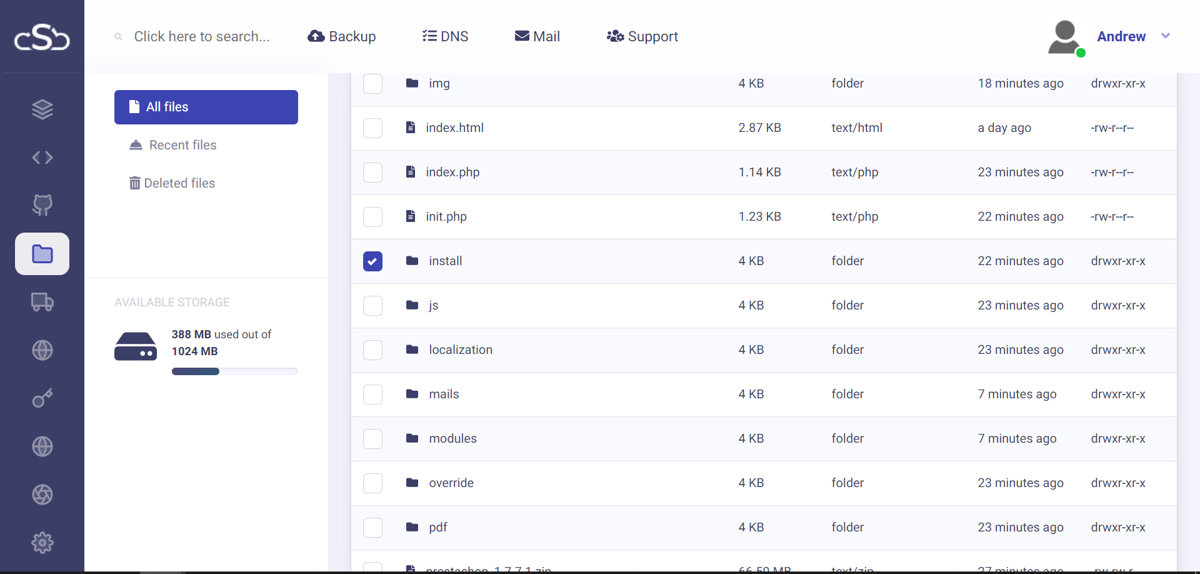
Task: Click the storage usage progress bar
Action: pos(234,371)
